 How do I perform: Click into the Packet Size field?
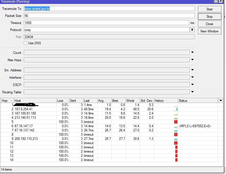(109, 16)
